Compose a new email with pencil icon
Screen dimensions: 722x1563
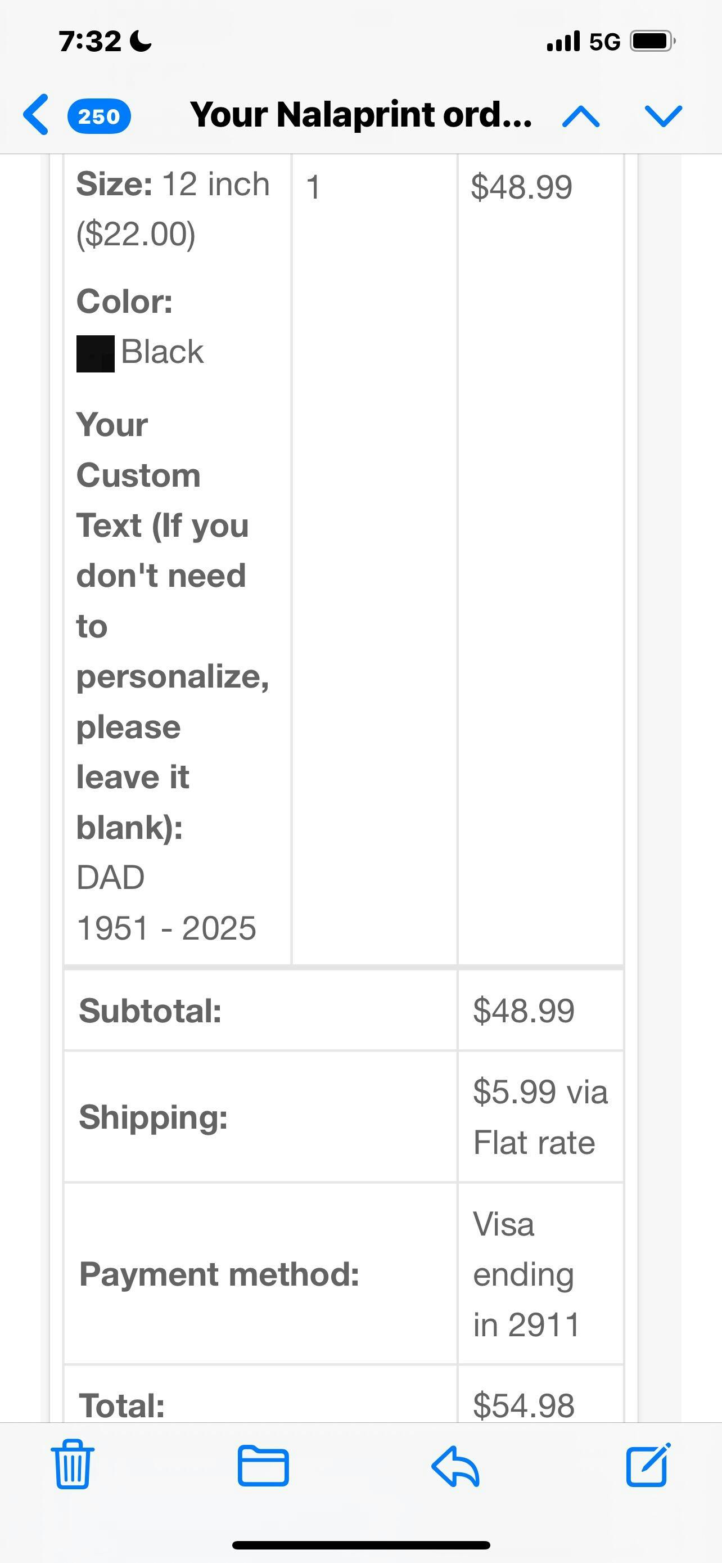click(x=648, y=1465)
